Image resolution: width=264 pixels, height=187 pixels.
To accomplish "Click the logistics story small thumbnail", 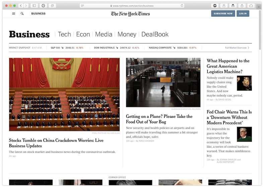I will pyautogui.click(x=244, y=83).
